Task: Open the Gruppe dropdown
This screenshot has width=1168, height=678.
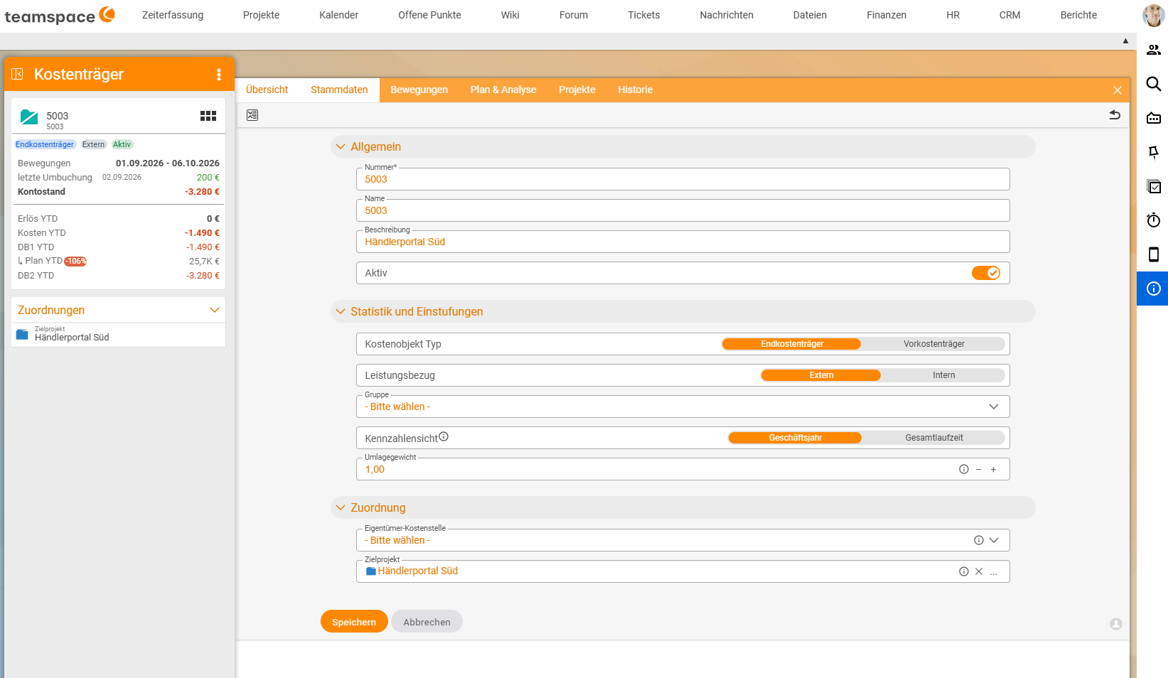Action: coord(682,407)
